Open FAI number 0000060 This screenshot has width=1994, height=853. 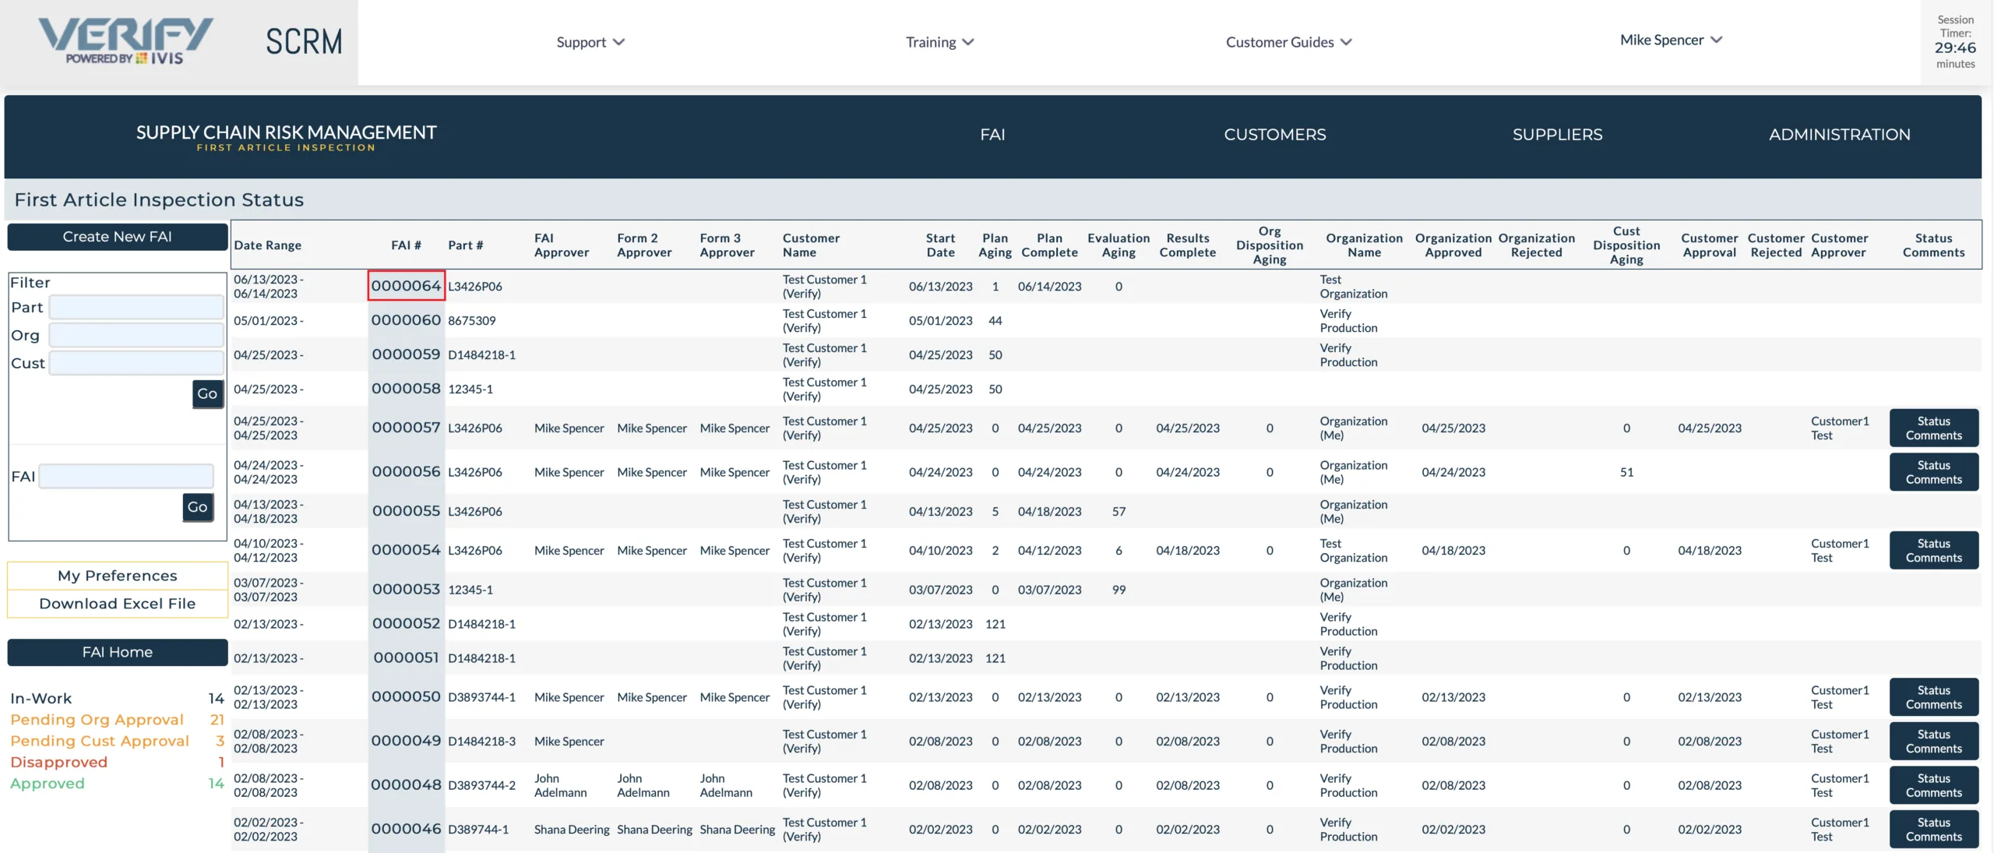pyautogui.click(x=406, y=320)
